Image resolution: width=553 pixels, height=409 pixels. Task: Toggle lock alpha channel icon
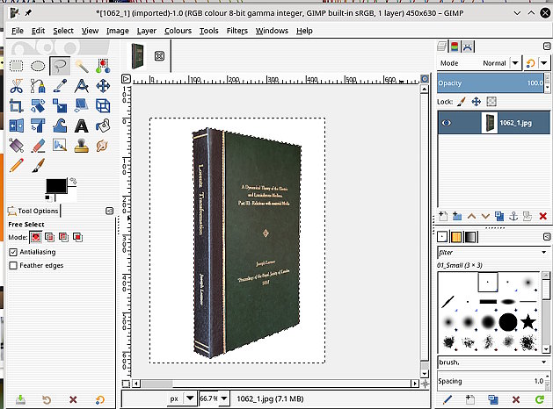tap(491, 102)
